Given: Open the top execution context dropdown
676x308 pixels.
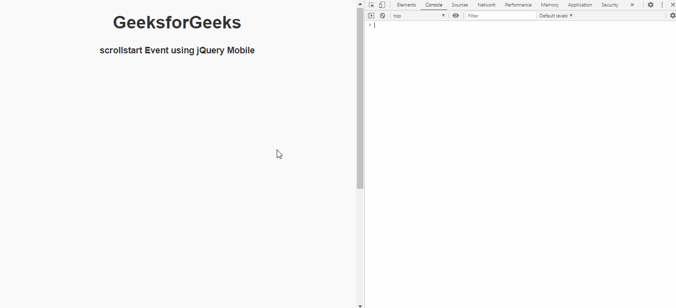Looking at the screenshot, I should pos(419,15).
